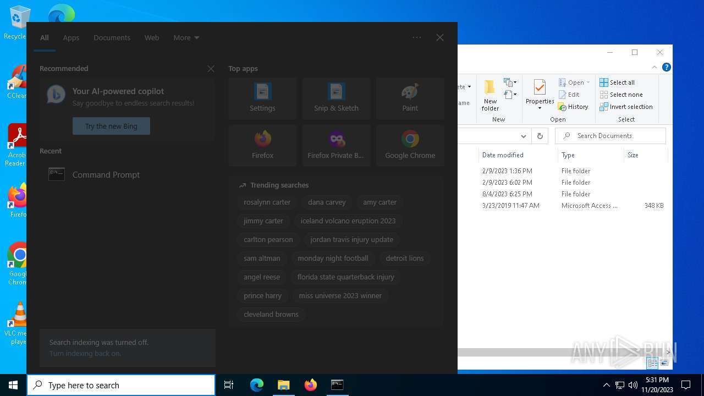Open the notification center icon

[x=686, y=385]
